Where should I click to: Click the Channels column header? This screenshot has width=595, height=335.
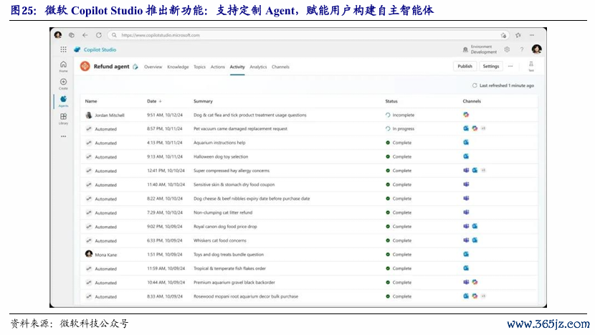472,101
